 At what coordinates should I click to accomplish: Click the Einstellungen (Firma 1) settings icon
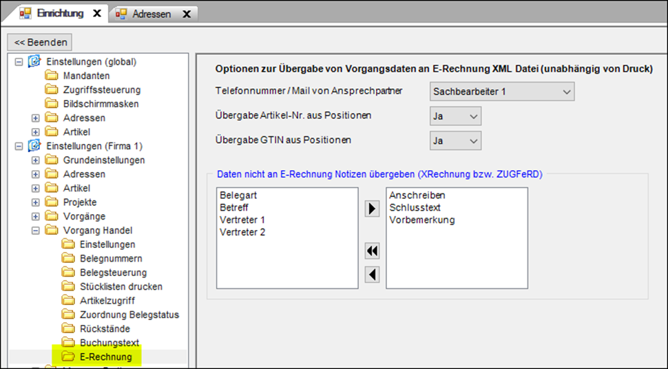(x=34, y=146)
